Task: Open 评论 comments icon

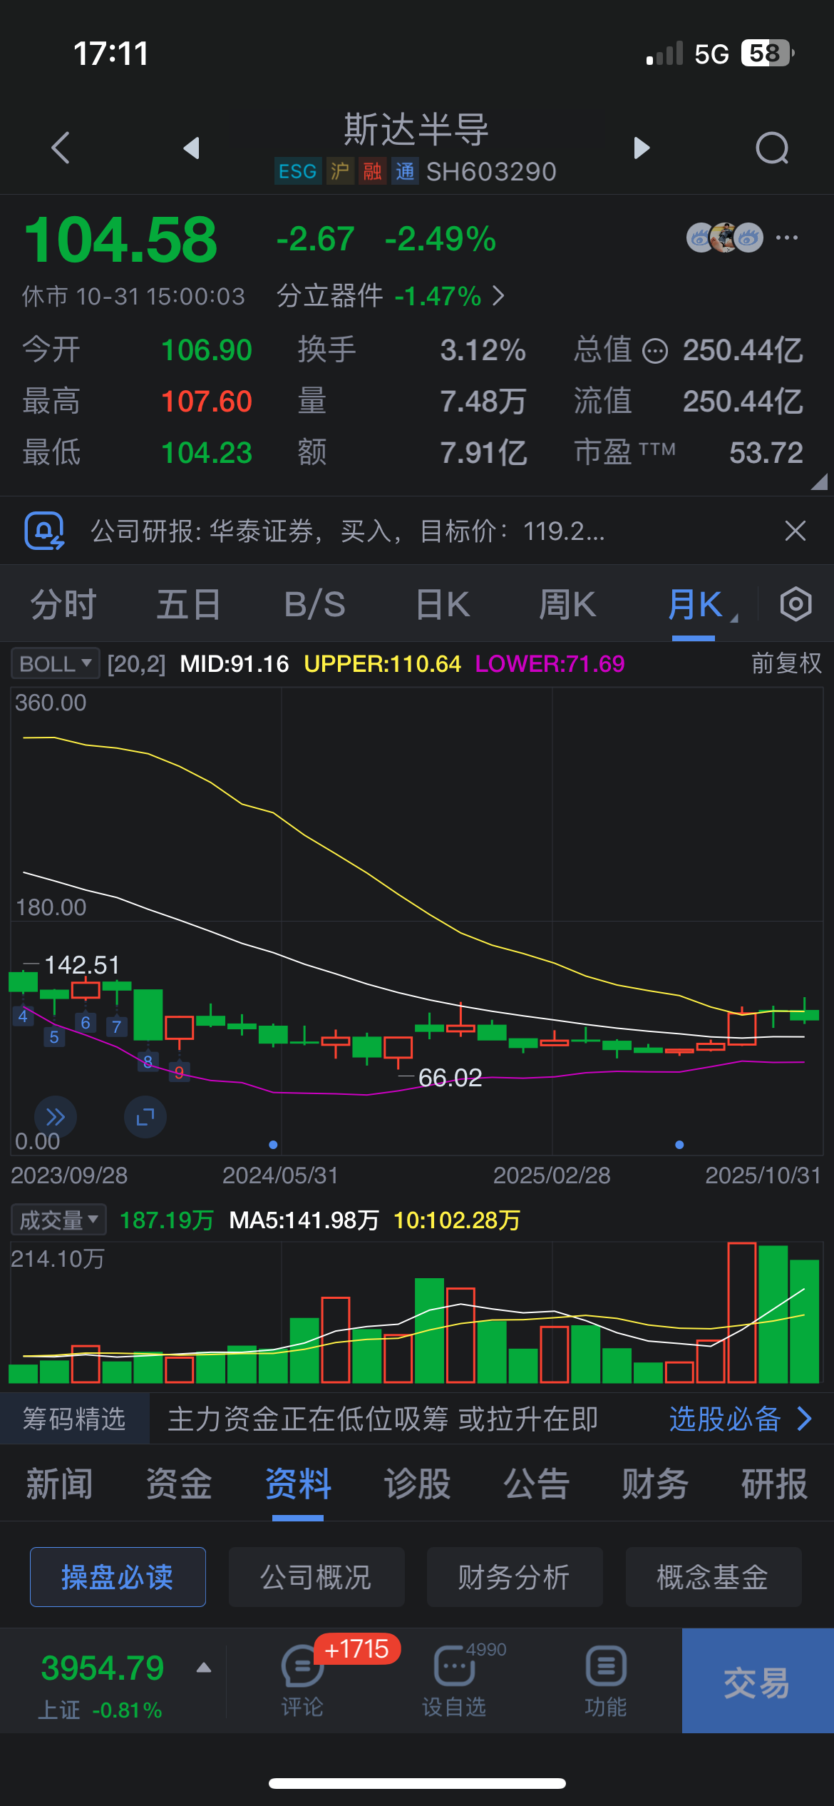Action: [302, 1681]
